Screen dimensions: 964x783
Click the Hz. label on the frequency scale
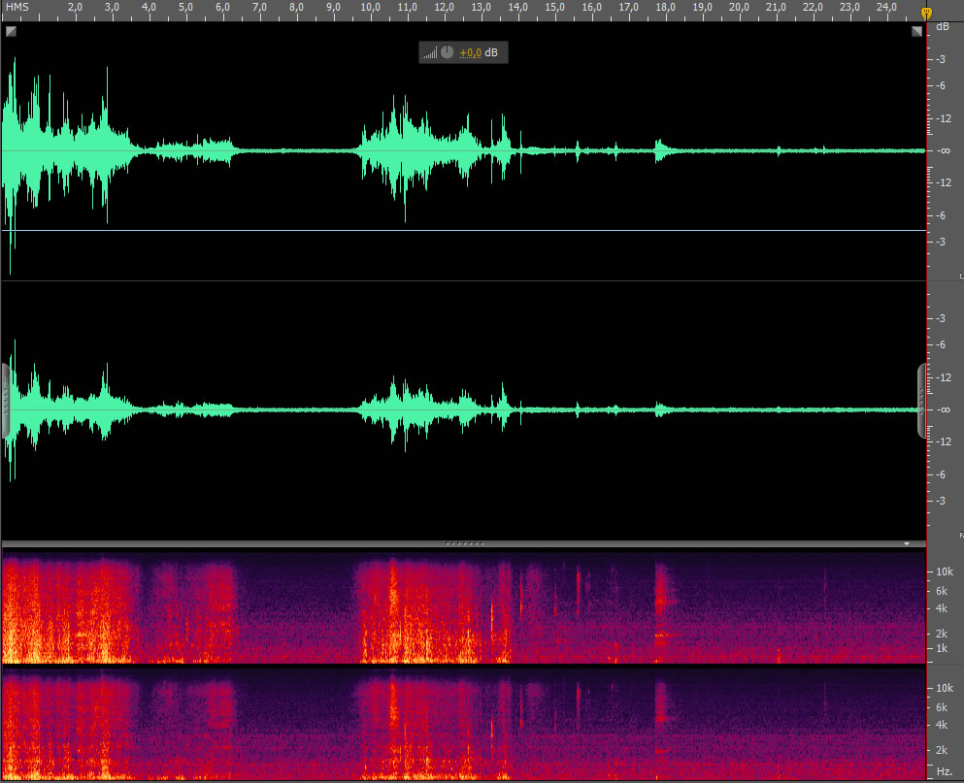(945, 771)
